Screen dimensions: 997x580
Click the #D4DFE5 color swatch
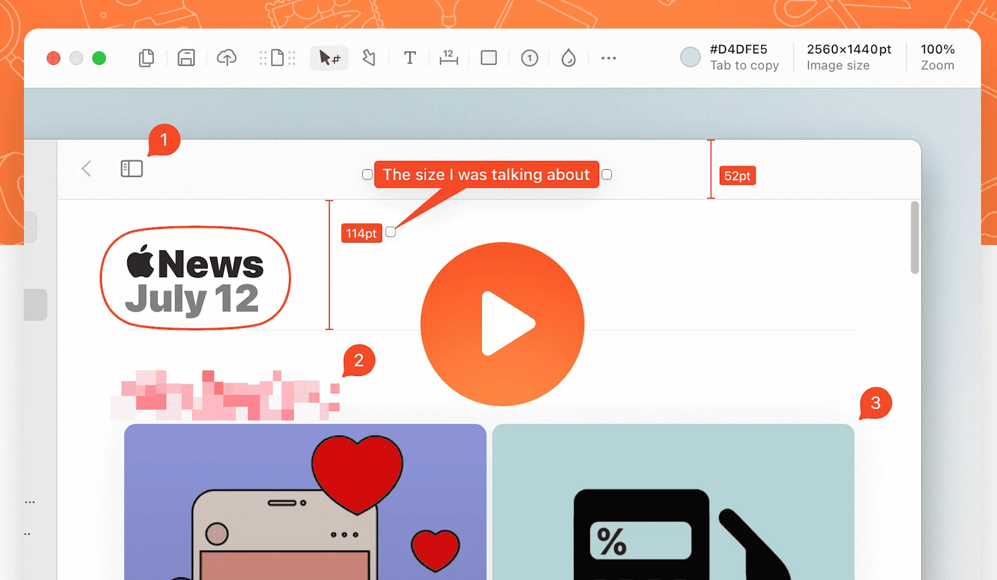pyautogui.click(x=690, y=57)
